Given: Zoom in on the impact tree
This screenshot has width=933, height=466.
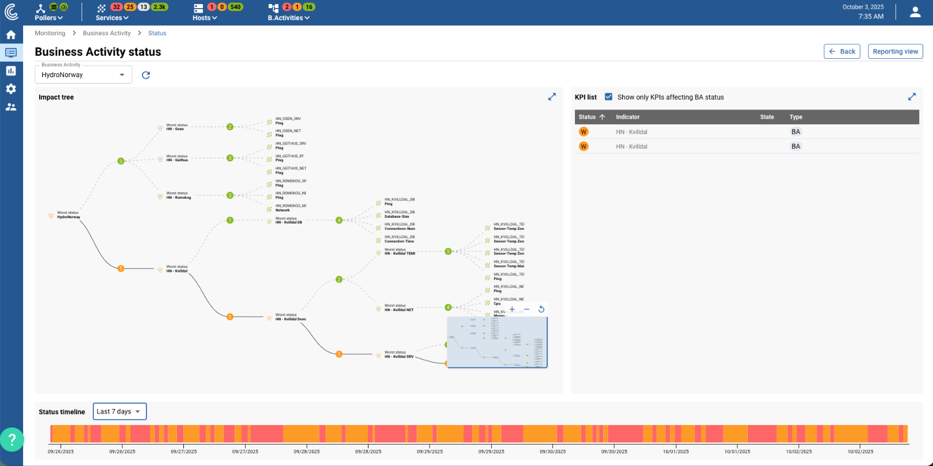Looking at the screenshot, I should click(x=512, y=309).
